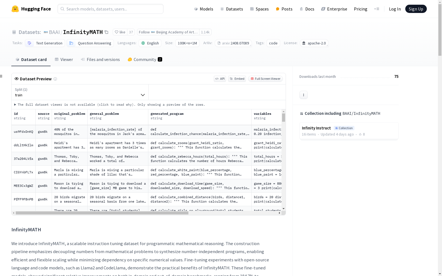Image resolution: width=442 pixels, height=276 pixels.
Task: Click the three-dot options button
Action: pos(304,95)
